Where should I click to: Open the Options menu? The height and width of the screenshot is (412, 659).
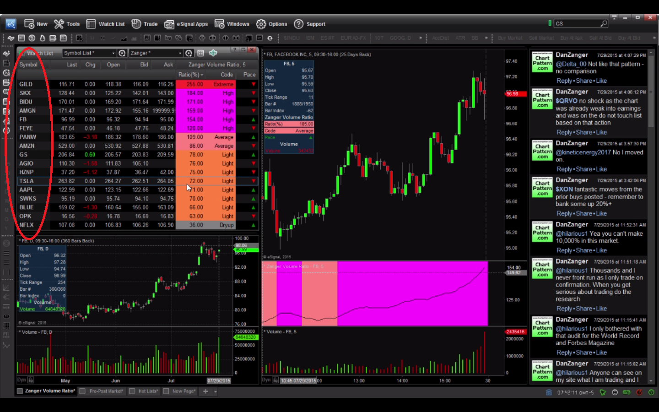277,24
